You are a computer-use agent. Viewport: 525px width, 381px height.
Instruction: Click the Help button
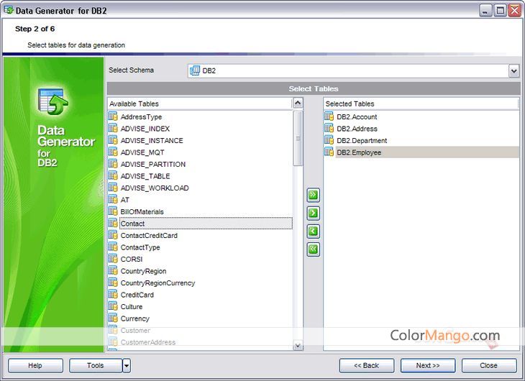point(35,366)
